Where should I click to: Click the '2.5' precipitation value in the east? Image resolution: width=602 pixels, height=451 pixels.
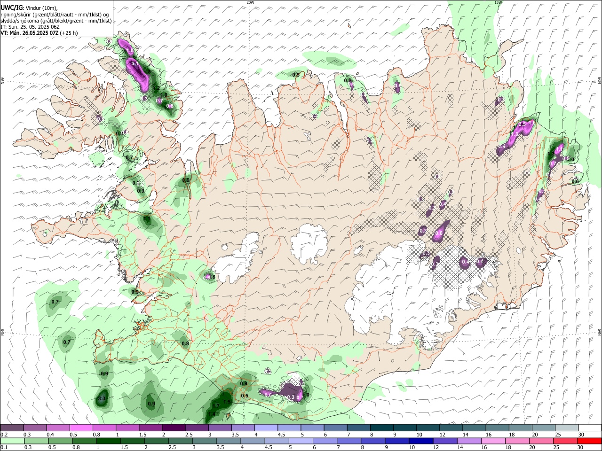(522, 124)
